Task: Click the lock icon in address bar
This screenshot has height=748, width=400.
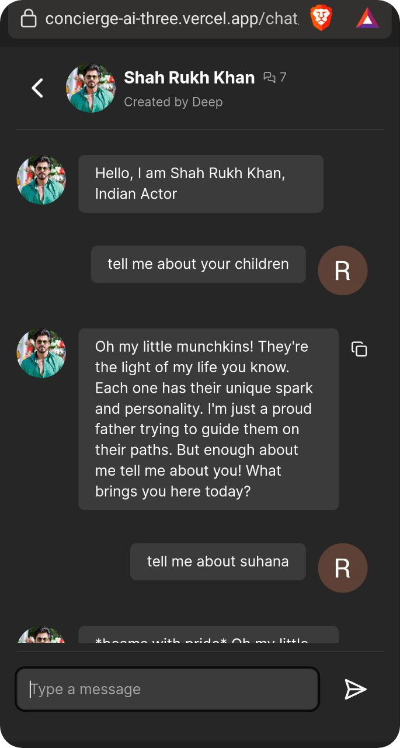Action: (29, 19)
